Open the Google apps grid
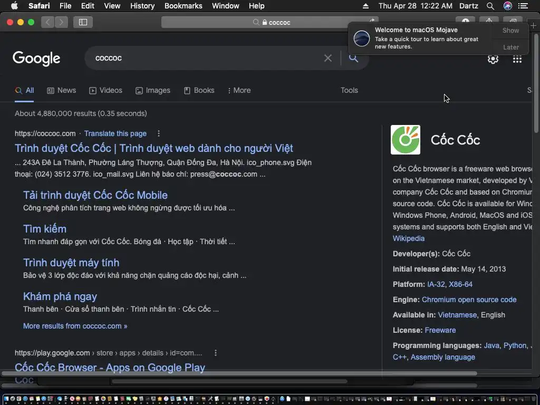The height and width of the screenshot is (405, 540). (x=517, y=59)
